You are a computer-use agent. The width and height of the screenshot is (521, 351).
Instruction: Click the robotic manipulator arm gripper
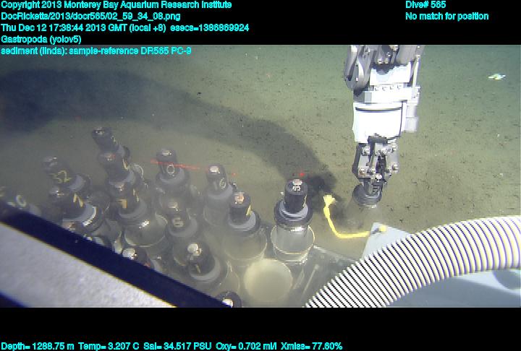click(x=376, y=166)
